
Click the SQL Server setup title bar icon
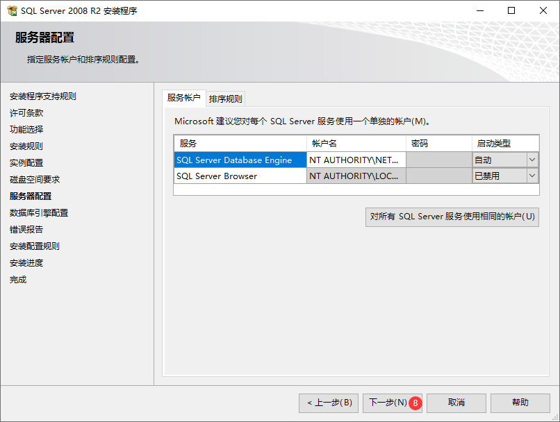click(12, 10)
